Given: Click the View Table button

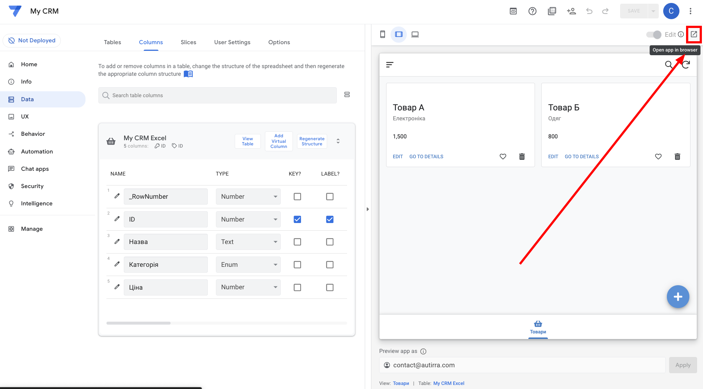Looking at the screenshot, I should (x=248, y=141).
